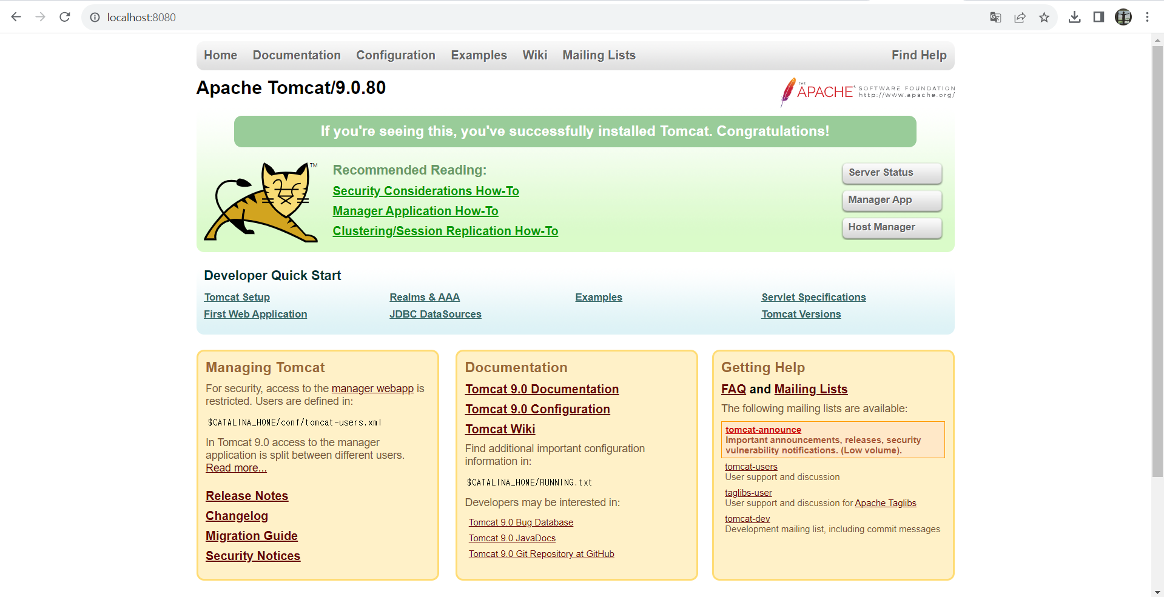Click the Congratulations success banner text
The height and width of the screenshot is (597, 1164).
[x=574, y=132]
